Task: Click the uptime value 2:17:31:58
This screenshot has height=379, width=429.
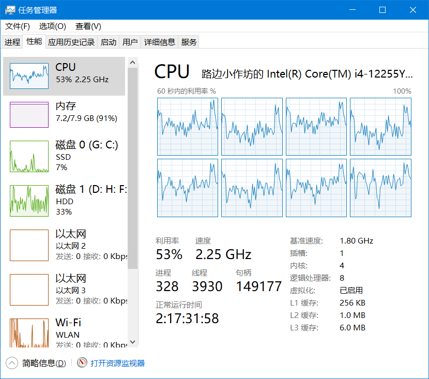Action: 188,319
